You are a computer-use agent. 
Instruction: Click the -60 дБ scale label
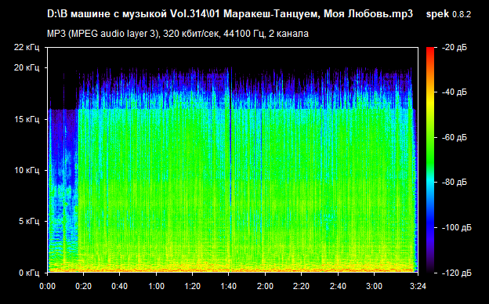pyautogui.click(x=455, y=137)
